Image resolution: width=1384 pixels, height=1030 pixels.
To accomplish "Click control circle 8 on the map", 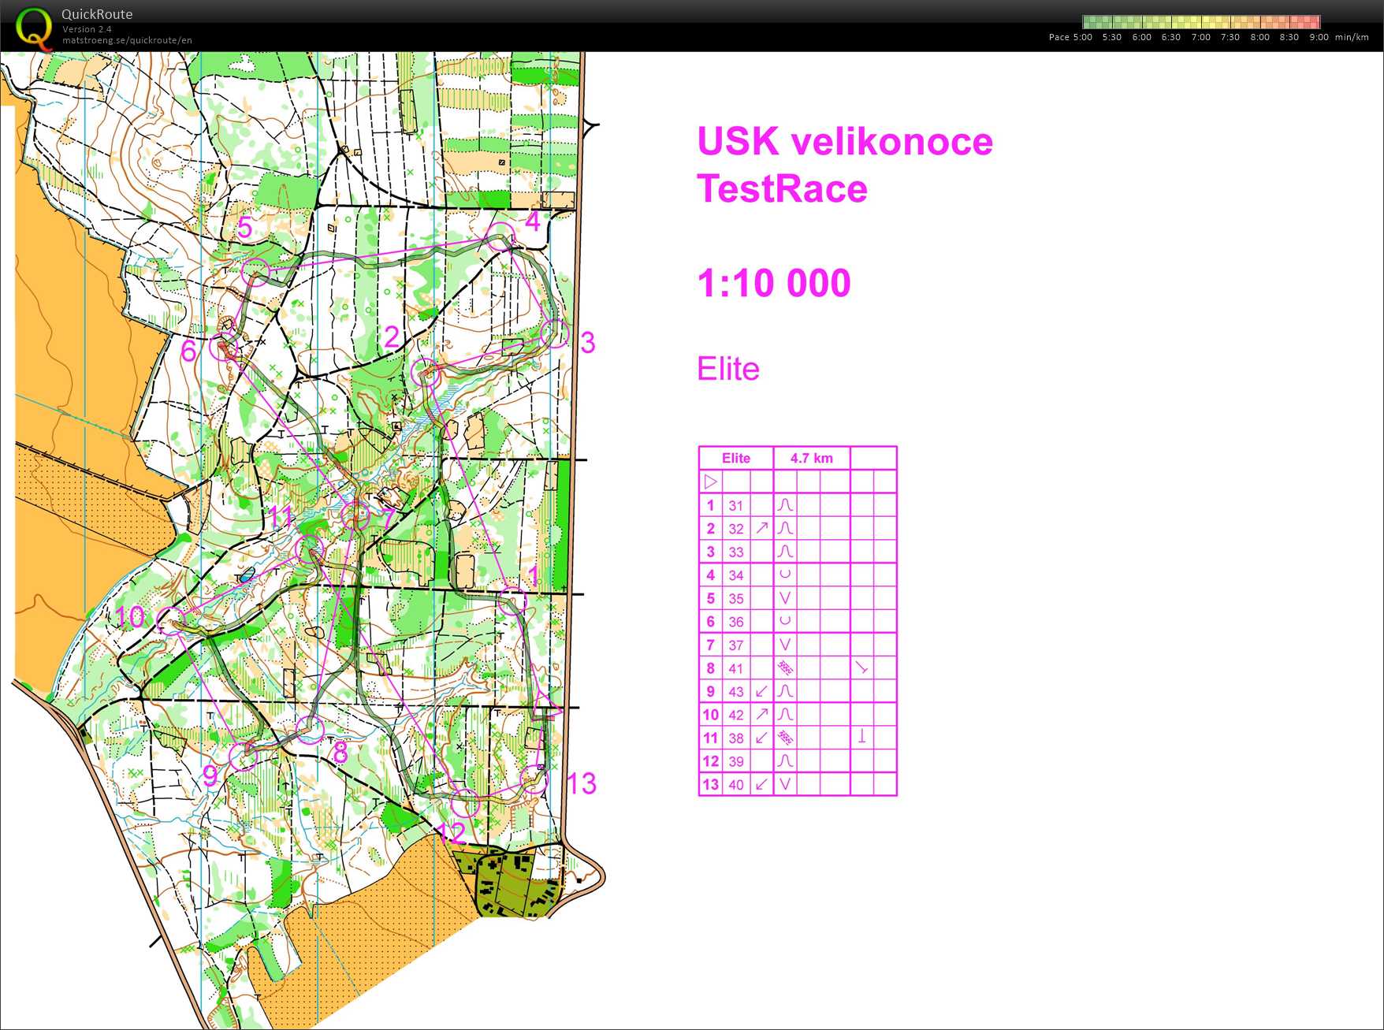I will [309, 729].
